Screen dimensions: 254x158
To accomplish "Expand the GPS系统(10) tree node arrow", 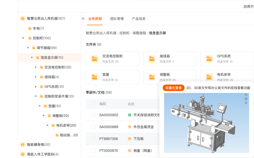I will pyautogui.click(x=36, y=87).
